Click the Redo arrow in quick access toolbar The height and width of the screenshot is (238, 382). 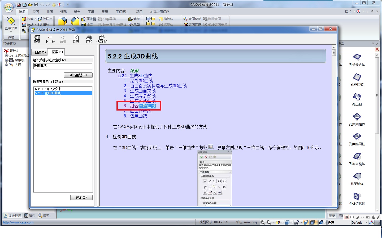click(x=48, y=4)
